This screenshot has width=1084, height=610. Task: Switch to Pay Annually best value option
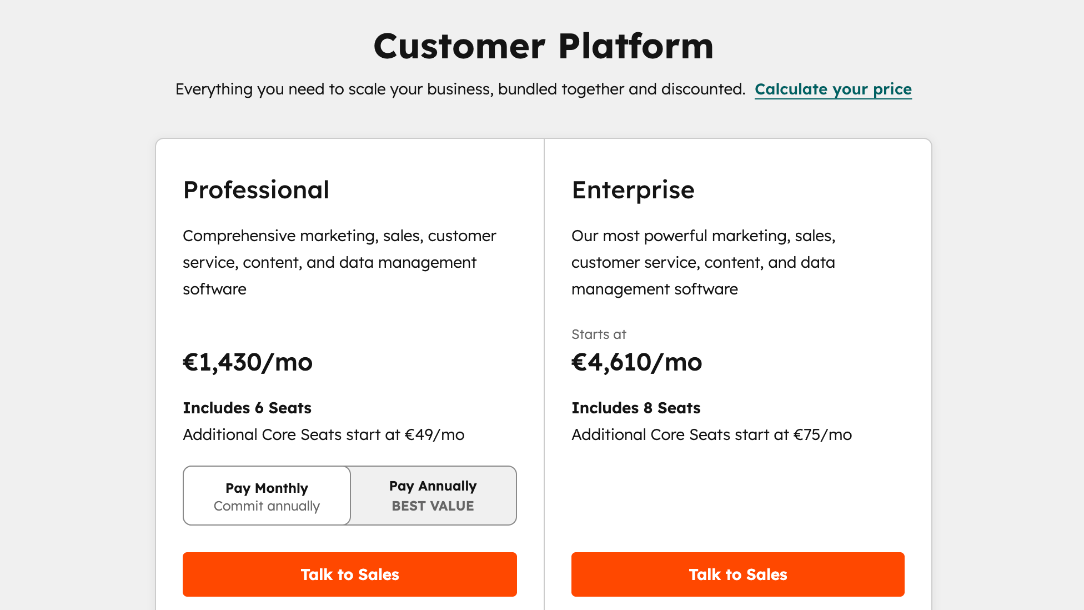tap(433, 496)
